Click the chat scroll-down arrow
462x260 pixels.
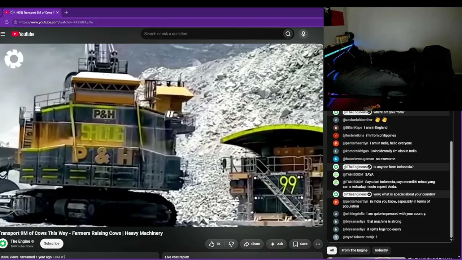point(451,240)
